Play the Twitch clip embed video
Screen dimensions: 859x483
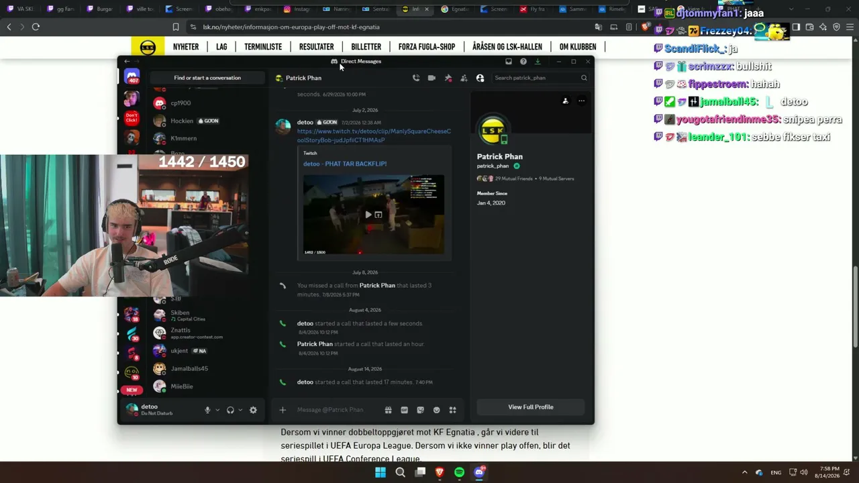coord(368,215)
